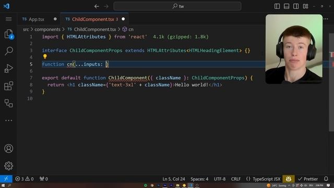This screenshot has height=188, width=334.
Task: Click line number 7 in the gutter
Action: [31, 78]
